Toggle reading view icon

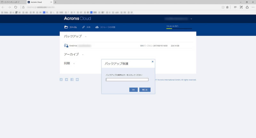[x=223, y=7]
